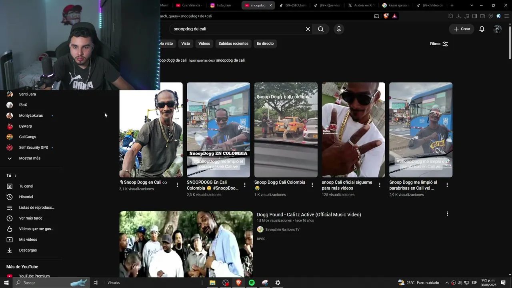Image resolution: width=512 pixels, height=288 pixels.
Task: Open Tu canal icon
Action: point(10,186)
